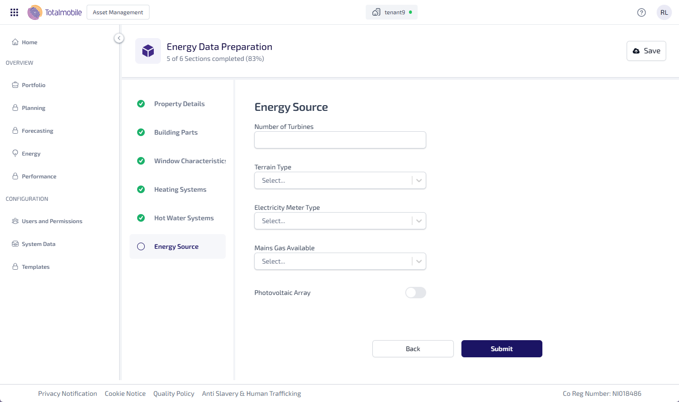The image size is (679, 402).
Task: Enable the Photovoltaic Array toggle
Action: click(415, 293)
